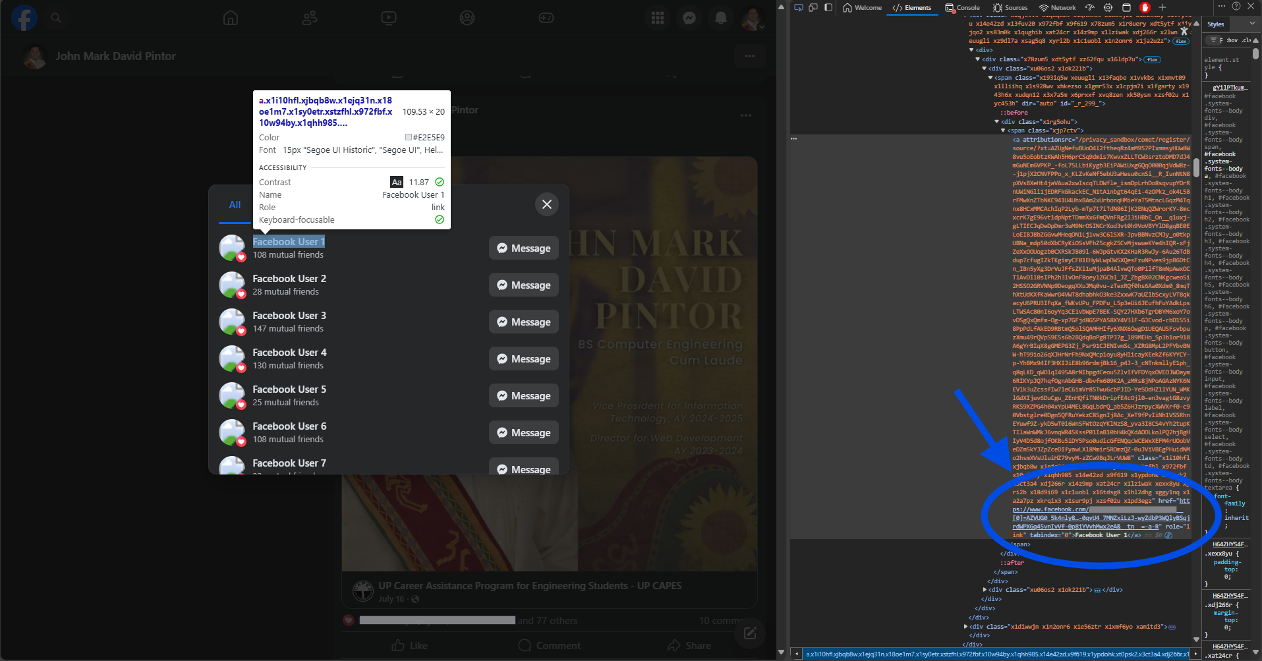Click the Messenger icon next to User 4's Message
Viewport: 1262px width, 661px height.
point(502,359)
